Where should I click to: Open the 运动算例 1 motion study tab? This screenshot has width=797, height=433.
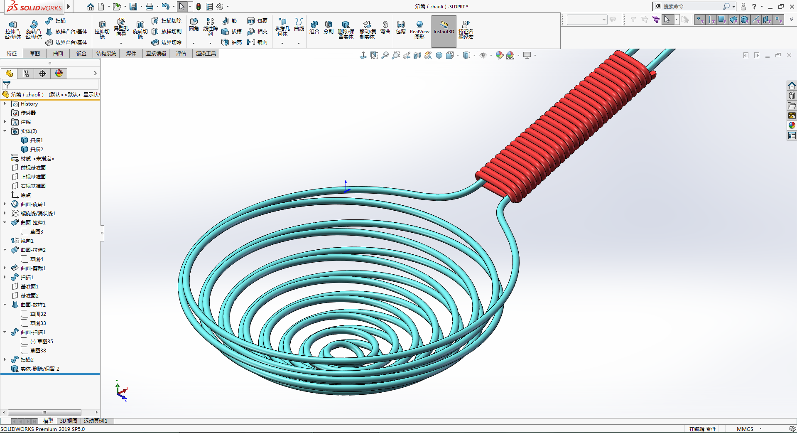click(96, 421)
